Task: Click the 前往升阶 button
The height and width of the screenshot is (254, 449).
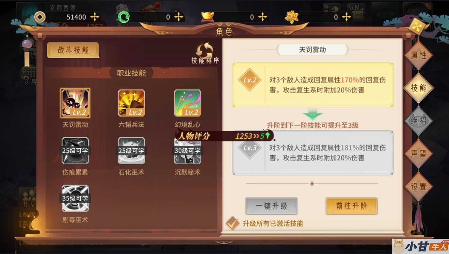Action: coord(352,206)
